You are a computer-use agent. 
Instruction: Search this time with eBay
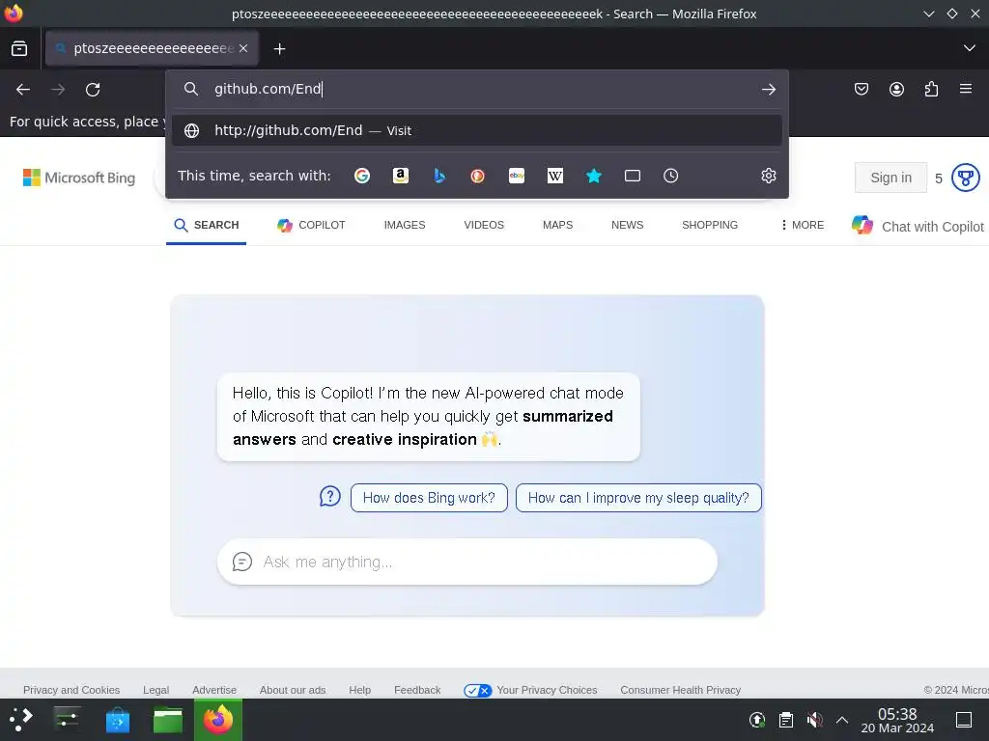pos(517,176)
